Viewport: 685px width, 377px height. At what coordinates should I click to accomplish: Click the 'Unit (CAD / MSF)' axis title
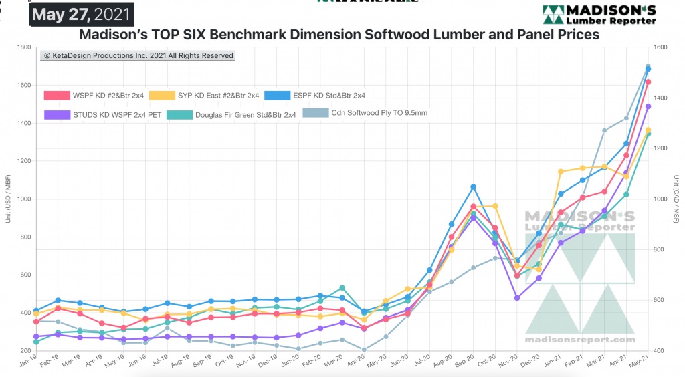[676, 199]
